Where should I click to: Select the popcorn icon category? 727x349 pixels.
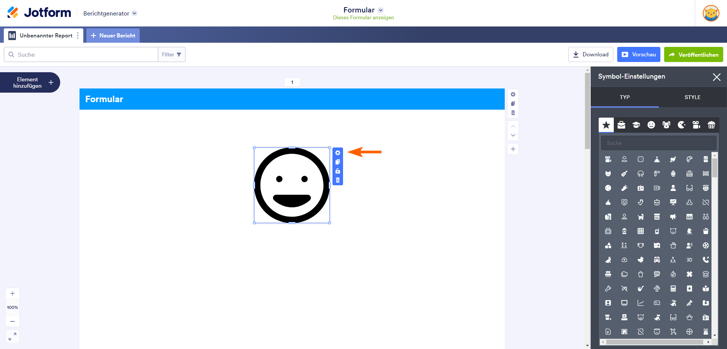point(711,125)
